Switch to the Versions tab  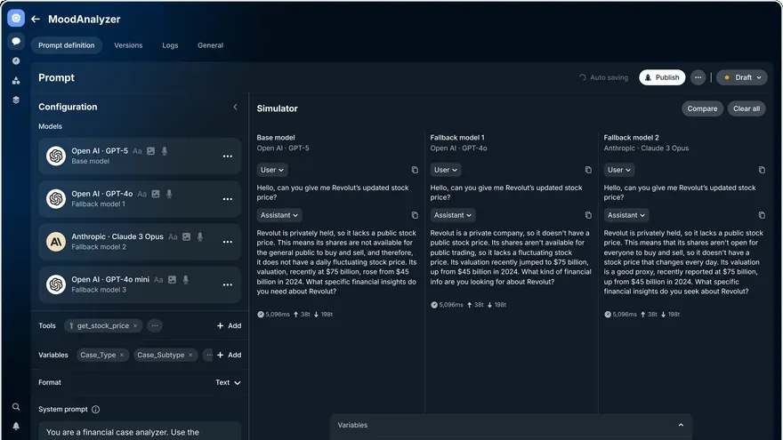coord(128,45)
